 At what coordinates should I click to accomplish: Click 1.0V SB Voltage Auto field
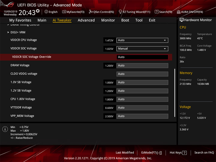coord(142,82)
